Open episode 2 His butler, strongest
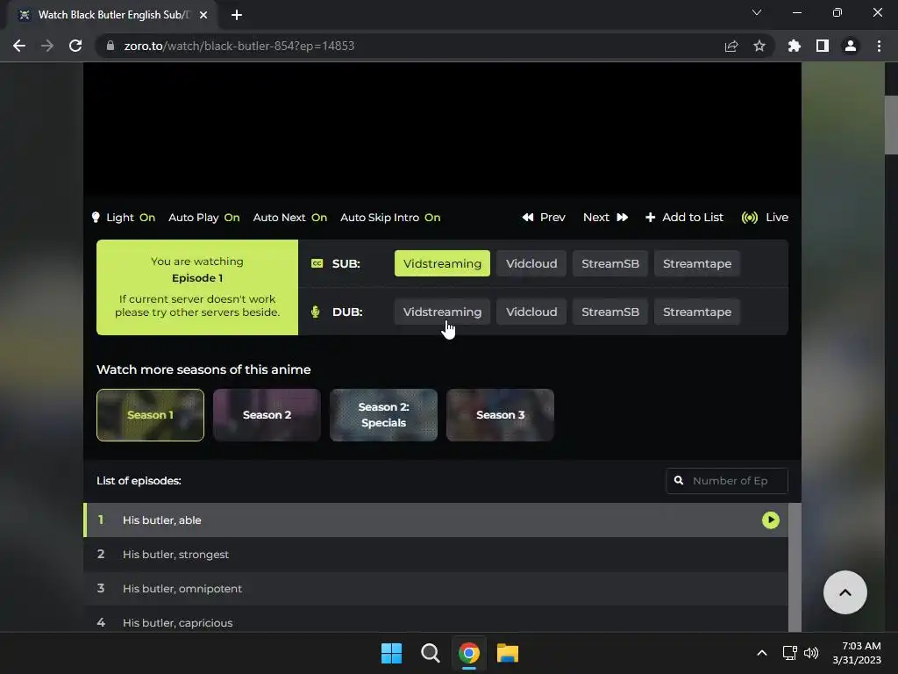Screen dimensions: 898x674 point(436,555)
